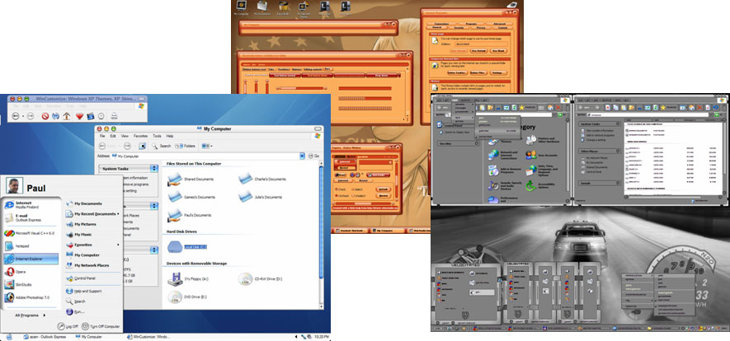Select Paul's Documents folder icon
Viewport: 730px width, 341px height.
tap(175, 215)
